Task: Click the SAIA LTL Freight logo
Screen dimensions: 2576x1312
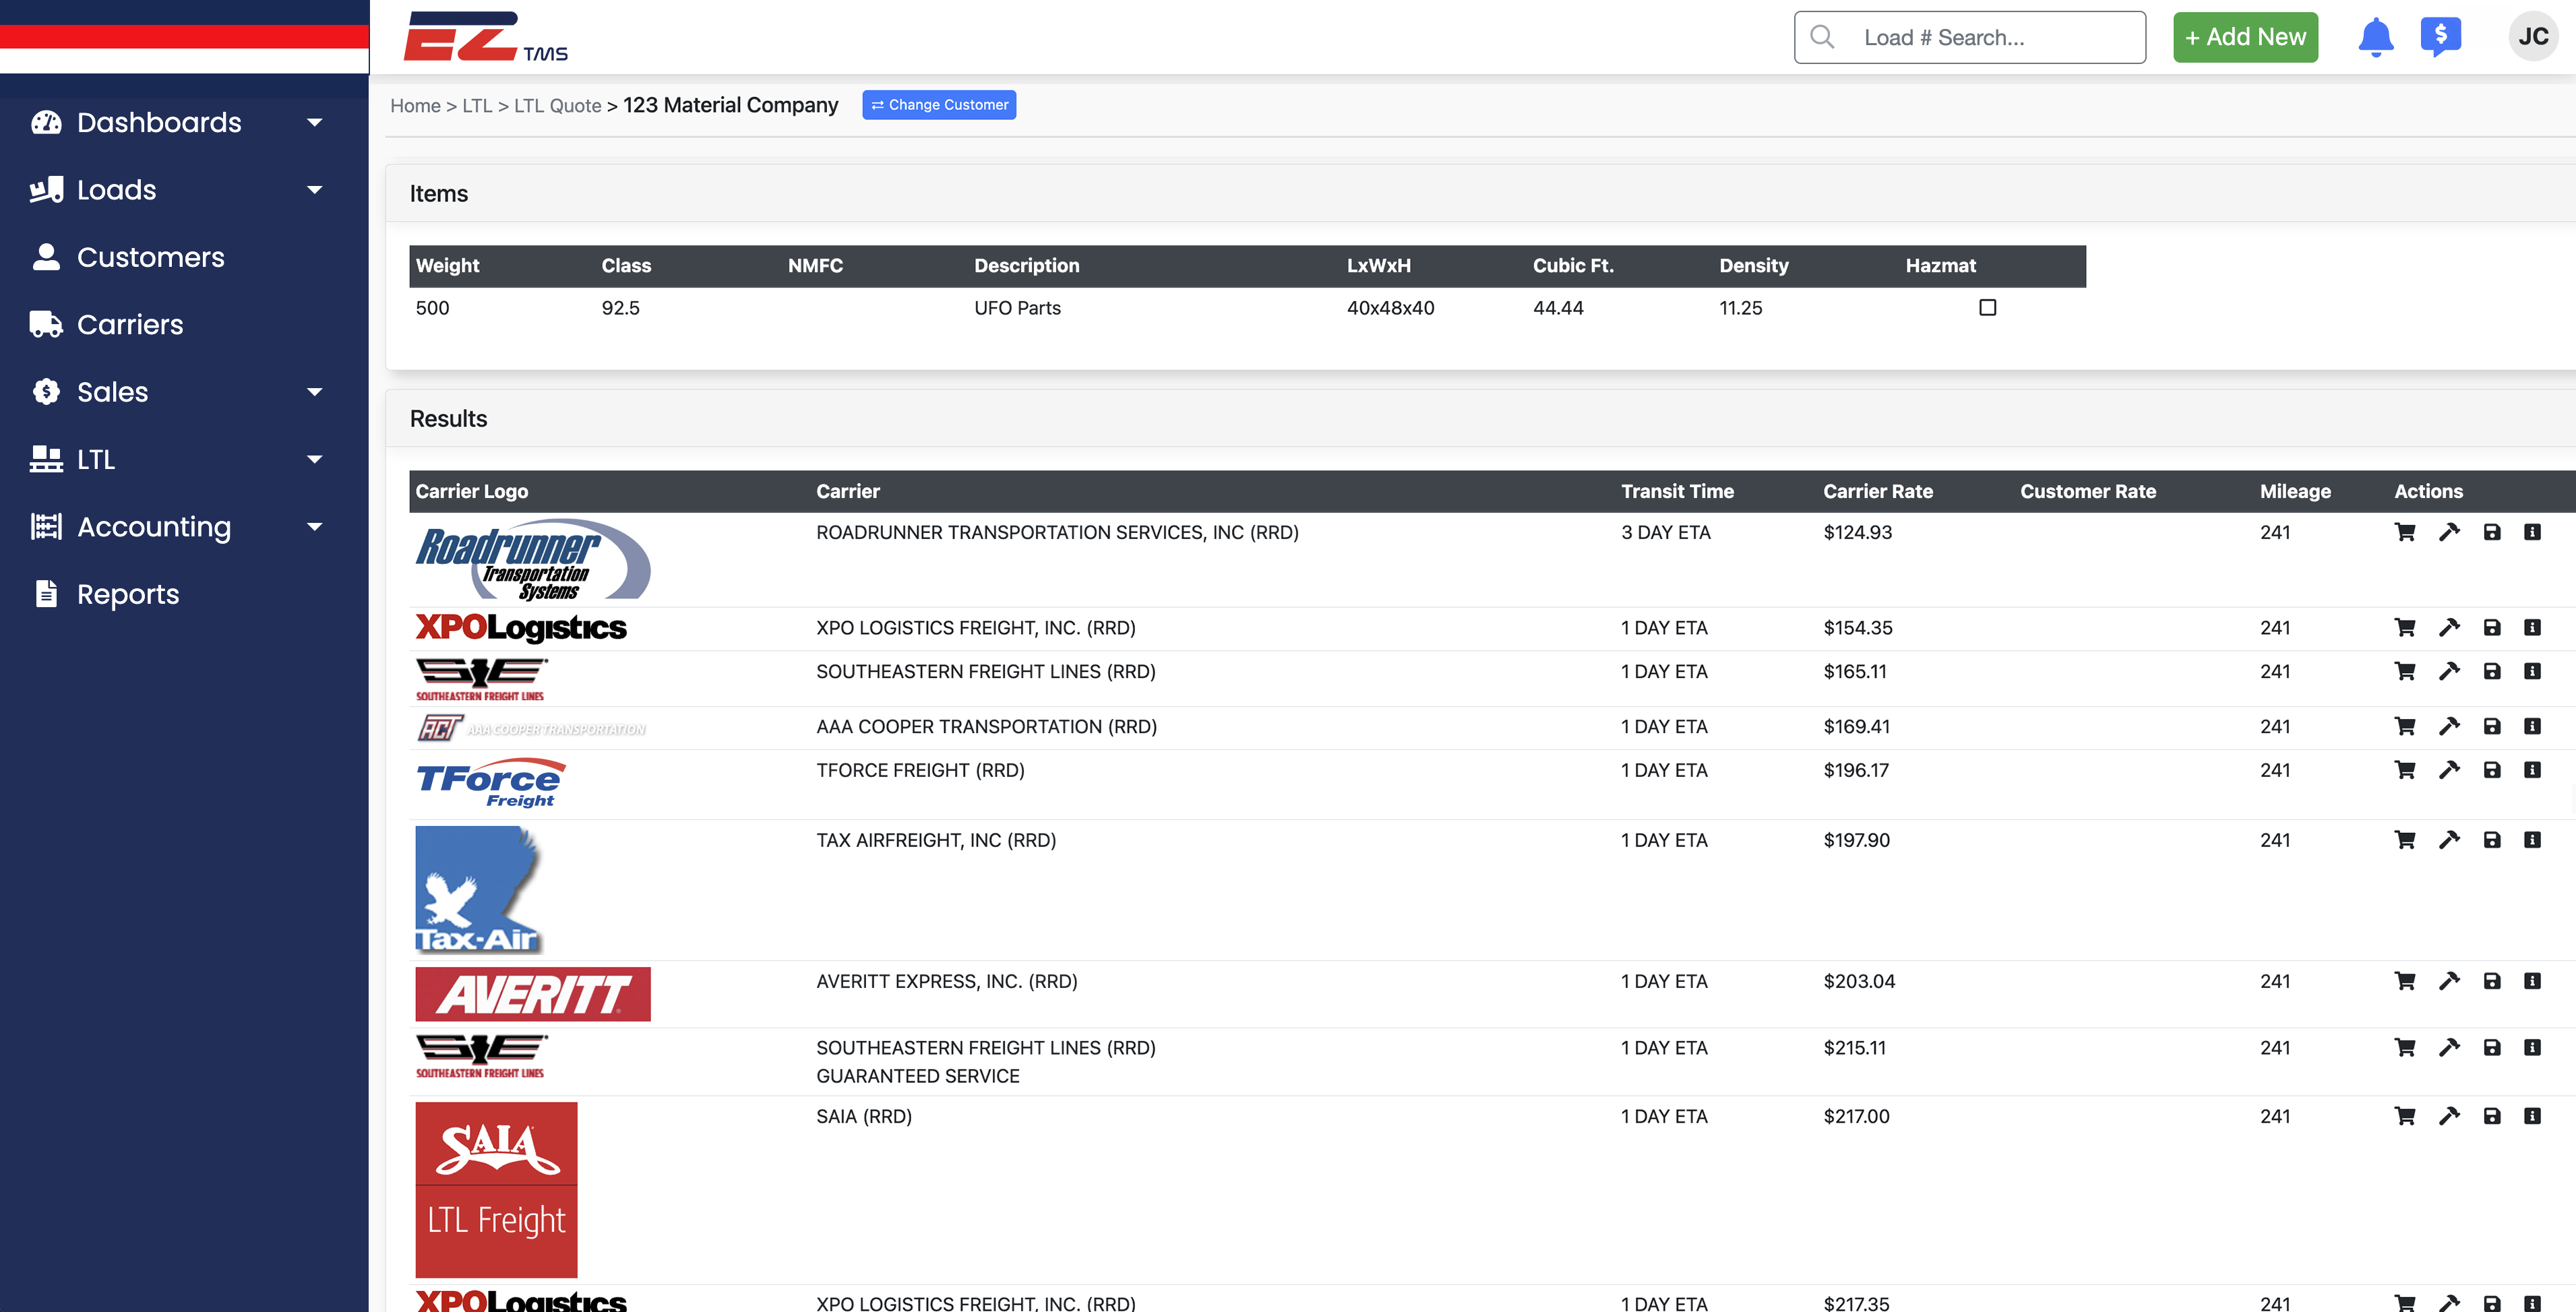Action: tap(496, 1189)
